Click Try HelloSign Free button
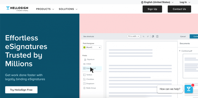198x98 pixels. pyautogui.click(x=21, y=90)
